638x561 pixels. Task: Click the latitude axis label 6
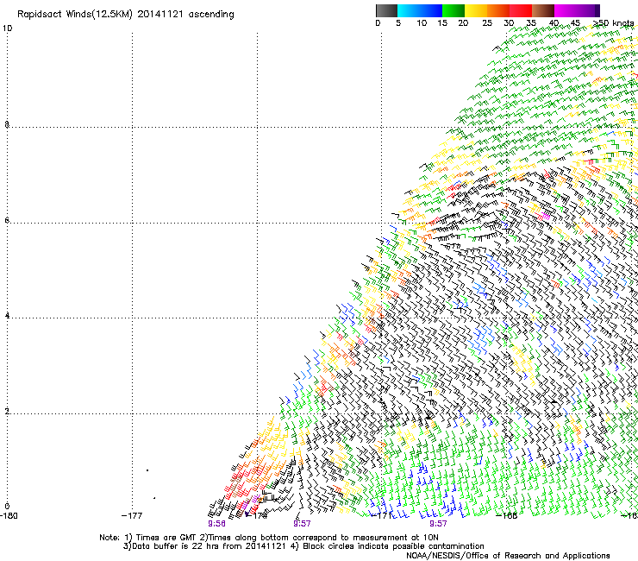click(x=7, y=220)
